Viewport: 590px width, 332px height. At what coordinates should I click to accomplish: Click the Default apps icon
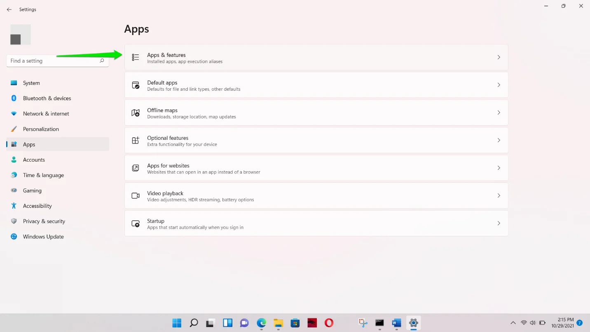136,85
